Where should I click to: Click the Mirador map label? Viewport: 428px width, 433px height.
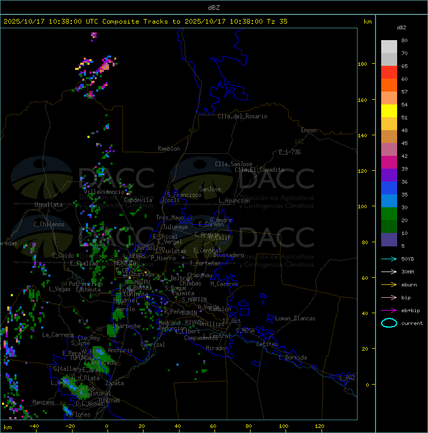click(x=217, y=348)
